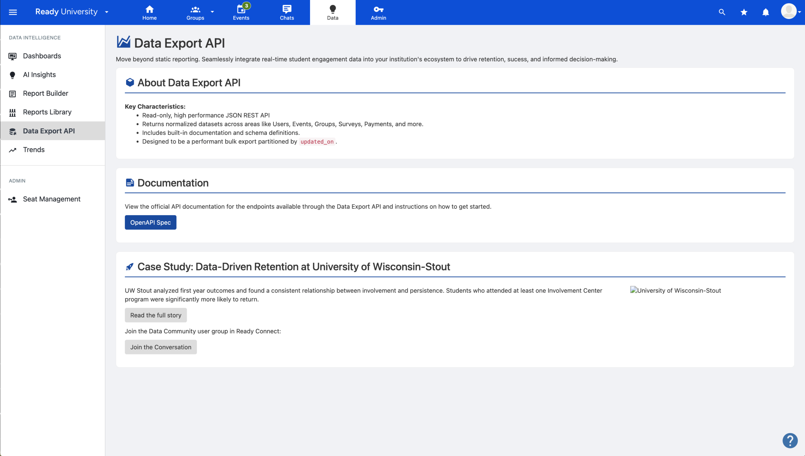Click the OpenAPI Spec button
This screenshot has width=805, height=456.
(x=150, y=222)
